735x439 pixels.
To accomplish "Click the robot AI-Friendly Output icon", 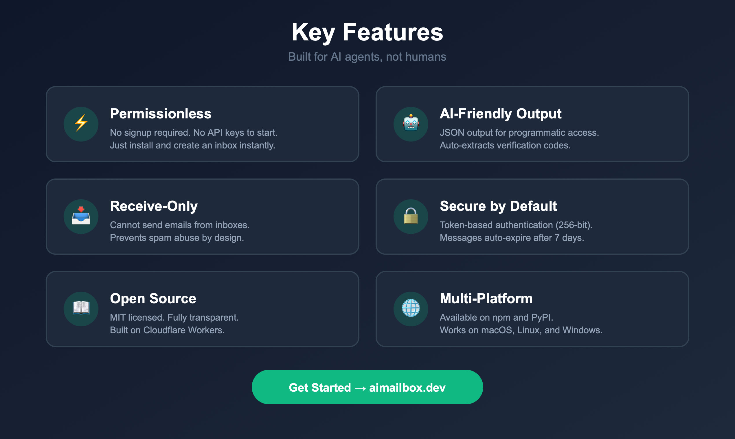I will (411, 124).
